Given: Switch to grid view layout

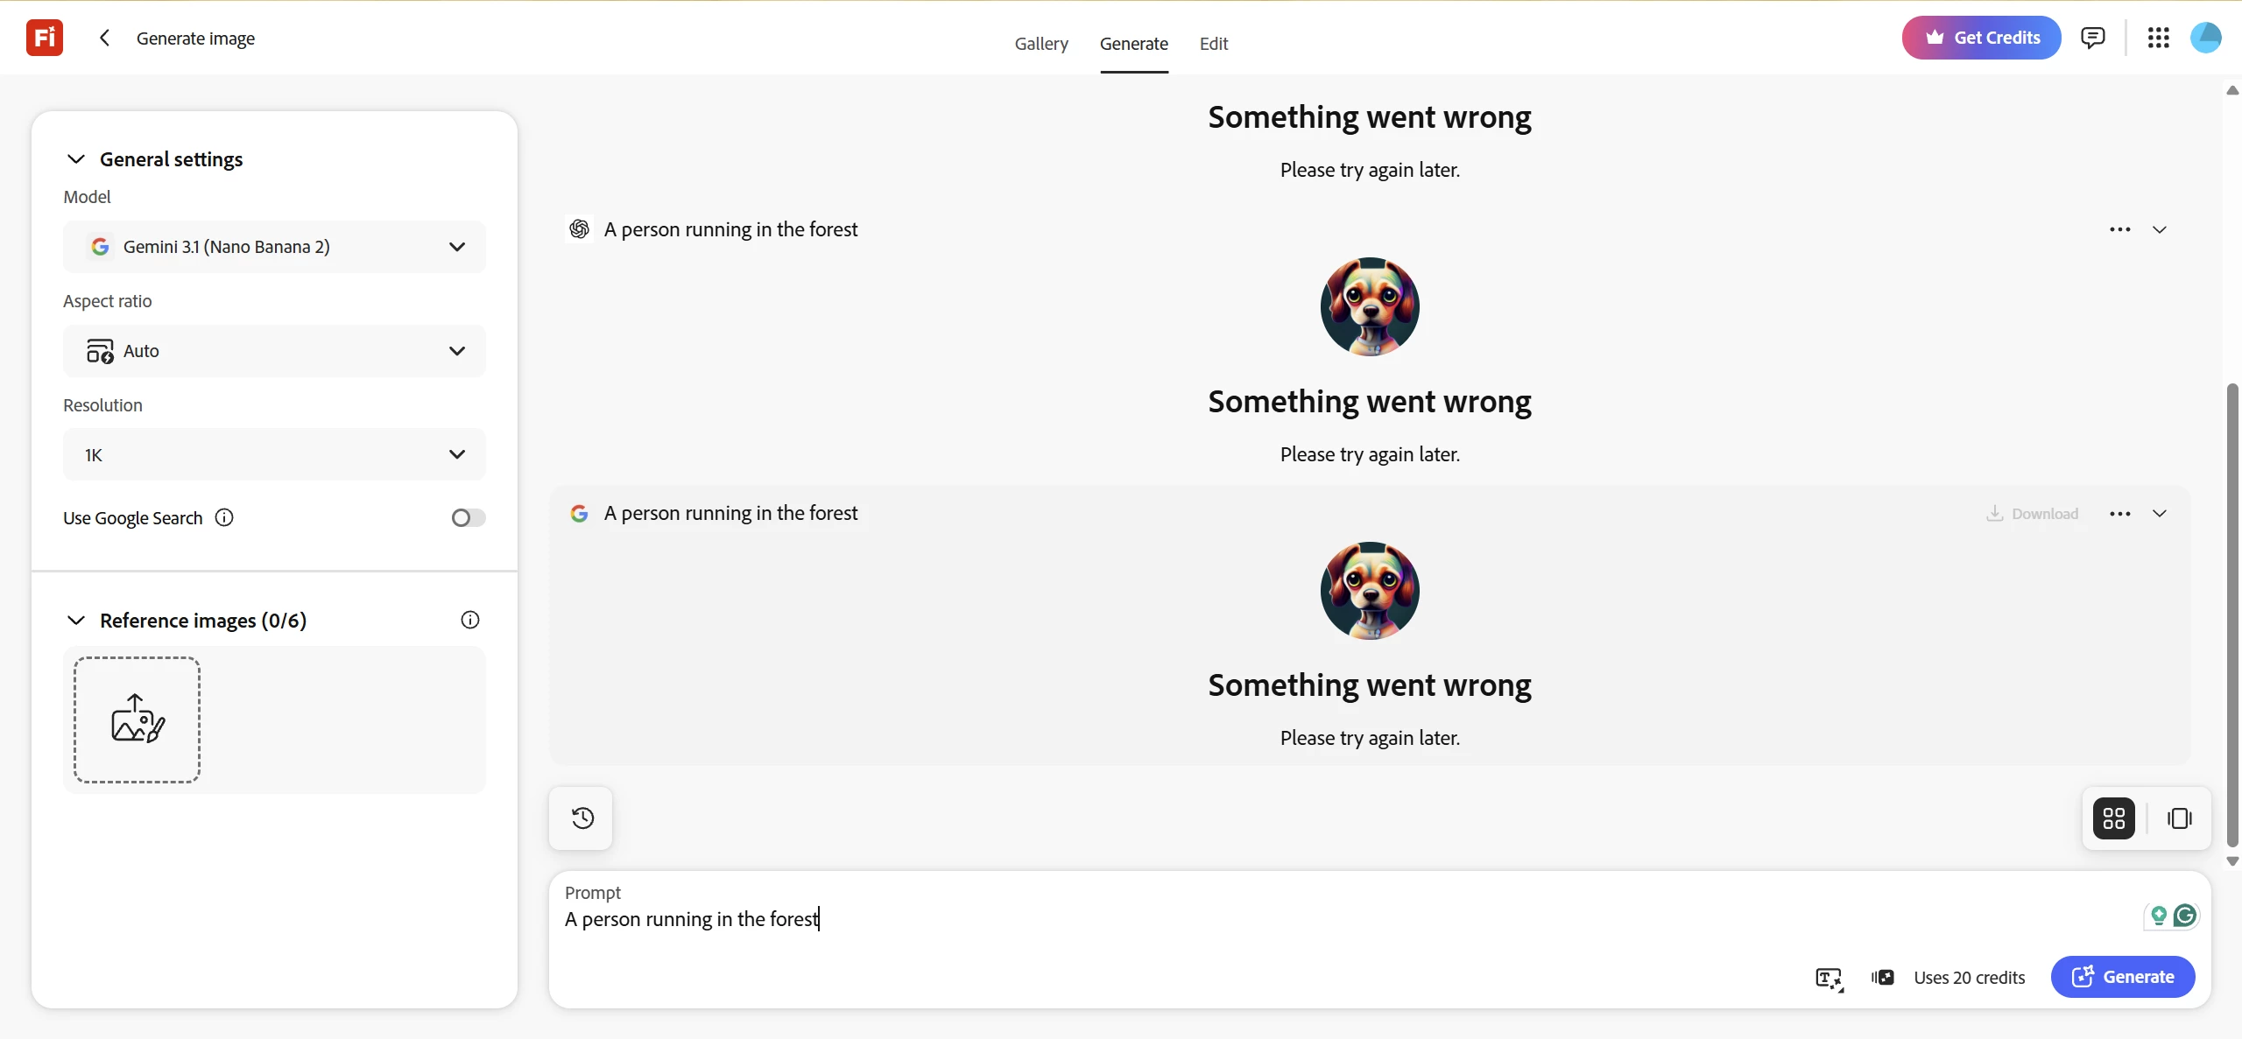Looking at the screenshot, I should tap(2114, 818).
